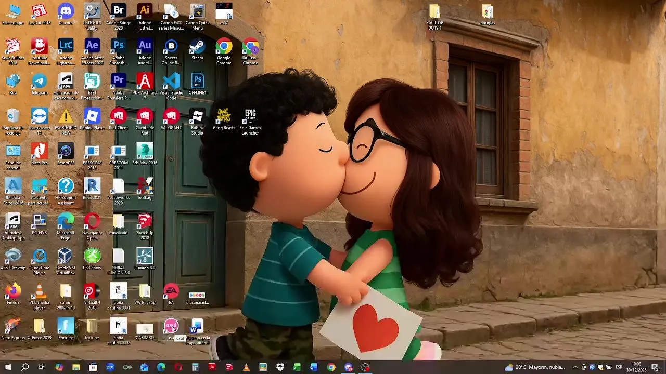This screenshot has width=666, height=374.
Task: Click the Firefox desktop icon
Action: point(13,294)
